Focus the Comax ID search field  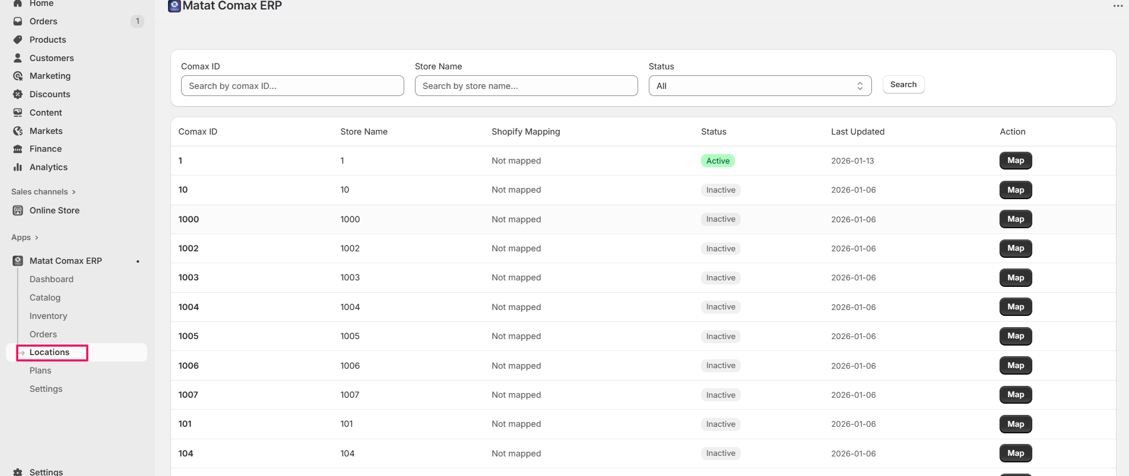(x=292, y=86)
